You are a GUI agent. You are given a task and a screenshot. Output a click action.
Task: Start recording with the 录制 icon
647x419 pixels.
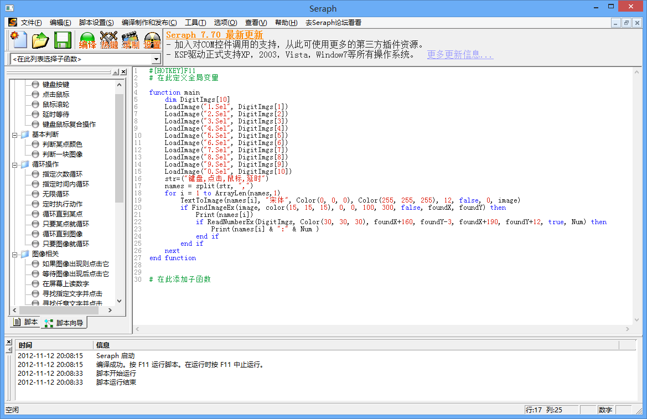pos(130,40)
